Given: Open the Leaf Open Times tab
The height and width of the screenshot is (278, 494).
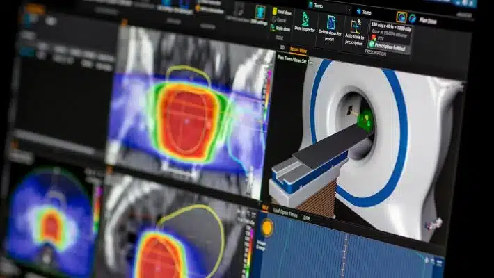Looking at the screenshot, I should pos(285,213).
